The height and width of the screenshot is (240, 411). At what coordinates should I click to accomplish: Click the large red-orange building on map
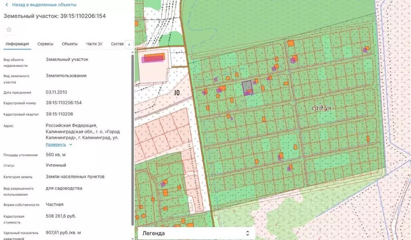153,58
